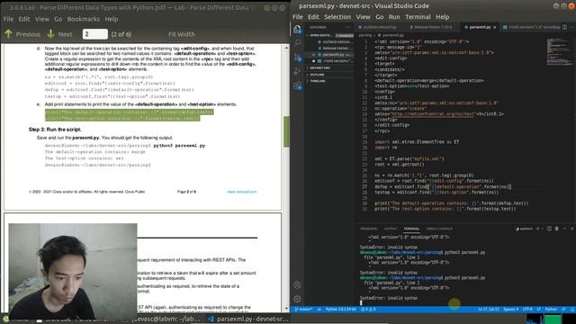576x324 pixels.
Task: Close parsexml.py in the Open Editors list
Action: (x=314, y=55)
